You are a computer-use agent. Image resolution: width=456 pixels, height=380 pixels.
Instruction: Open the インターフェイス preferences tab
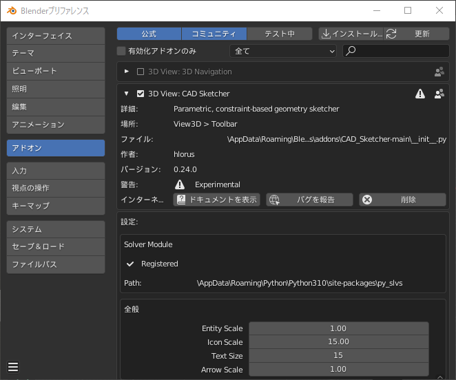tap(56, 36)
